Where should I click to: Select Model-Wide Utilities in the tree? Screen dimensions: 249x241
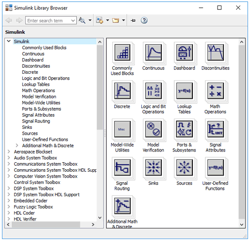click(41, 103)
